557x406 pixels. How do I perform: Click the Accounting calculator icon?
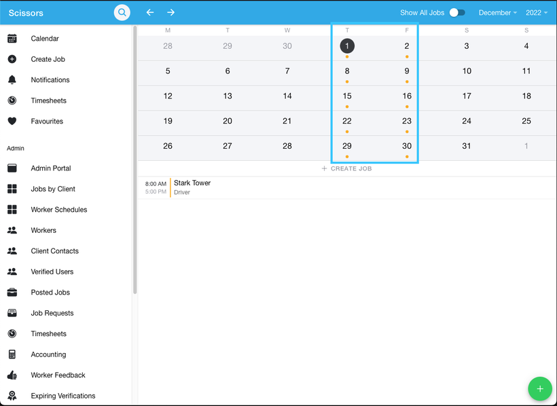[12, 354]
